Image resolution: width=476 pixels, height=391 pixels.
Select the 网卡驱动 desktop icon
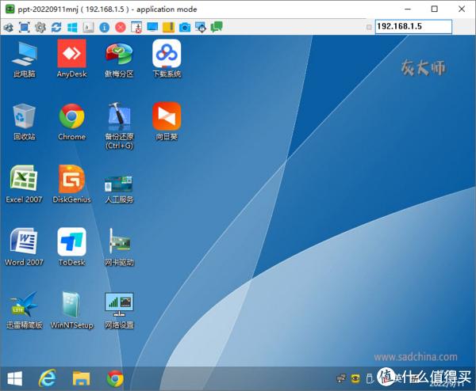[119, 247]
